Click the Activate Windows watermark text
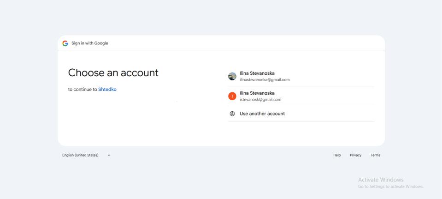 (x=380, y=180)
